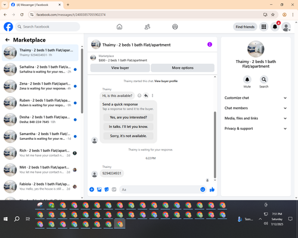This screenshot has width=298, height=238.
Task: Open the Chrome profile icon
Action: 284,15
